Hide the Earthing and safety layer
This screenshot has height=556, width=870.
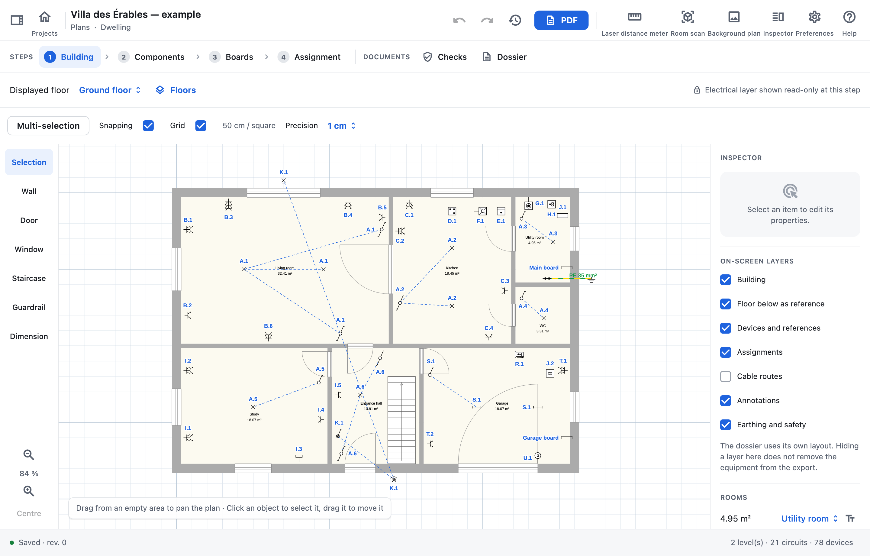[725, 425]
